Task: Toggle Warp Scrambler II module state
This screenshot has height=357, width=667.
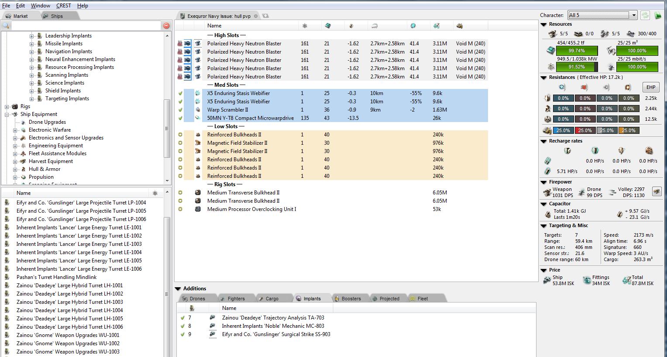Action: pyautogui.click(x=180, y=110)
